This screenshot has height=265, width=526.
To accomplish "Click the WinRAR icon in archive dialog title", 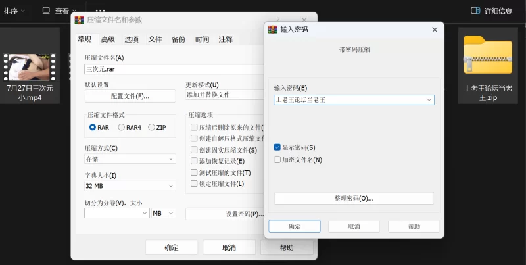I will coord(80,20).
